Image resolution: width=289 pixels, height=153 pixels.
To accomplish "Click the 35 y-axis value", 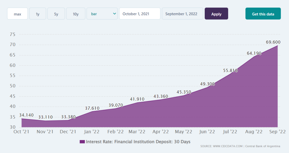I will [13, 117].
